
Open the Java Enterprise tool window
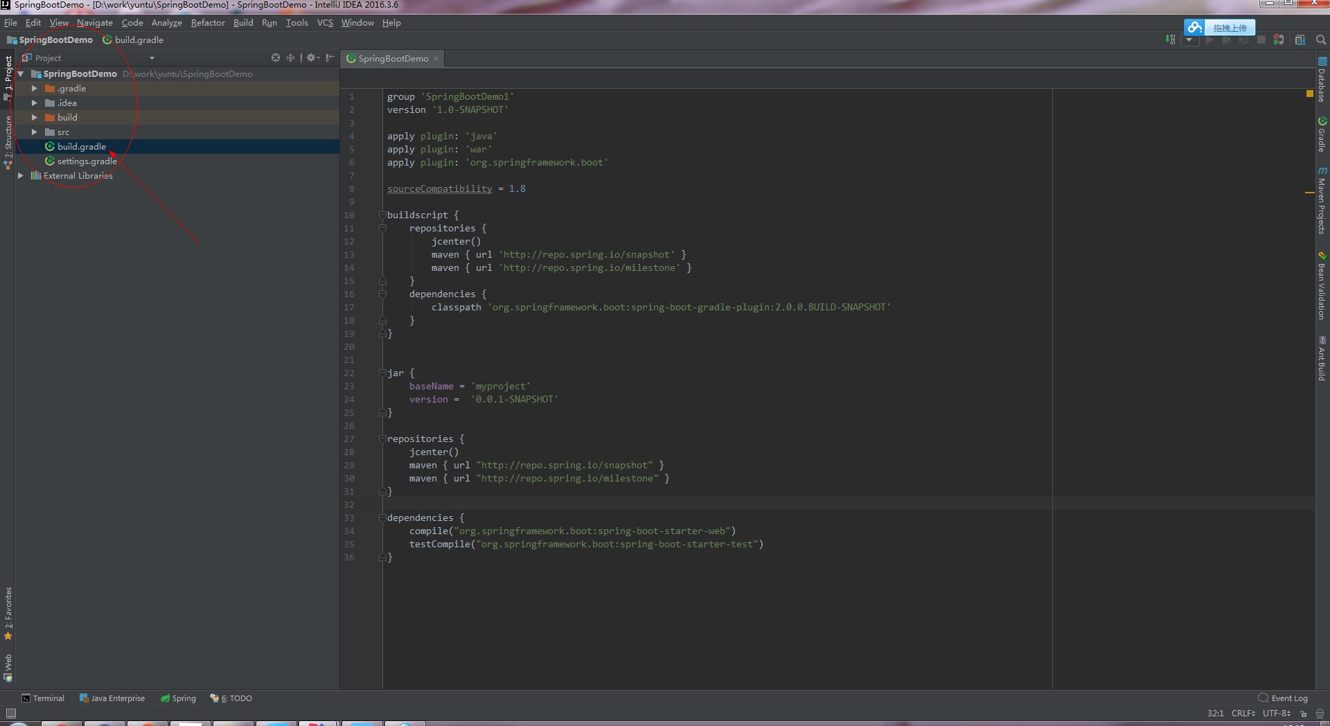pos(112,698)
